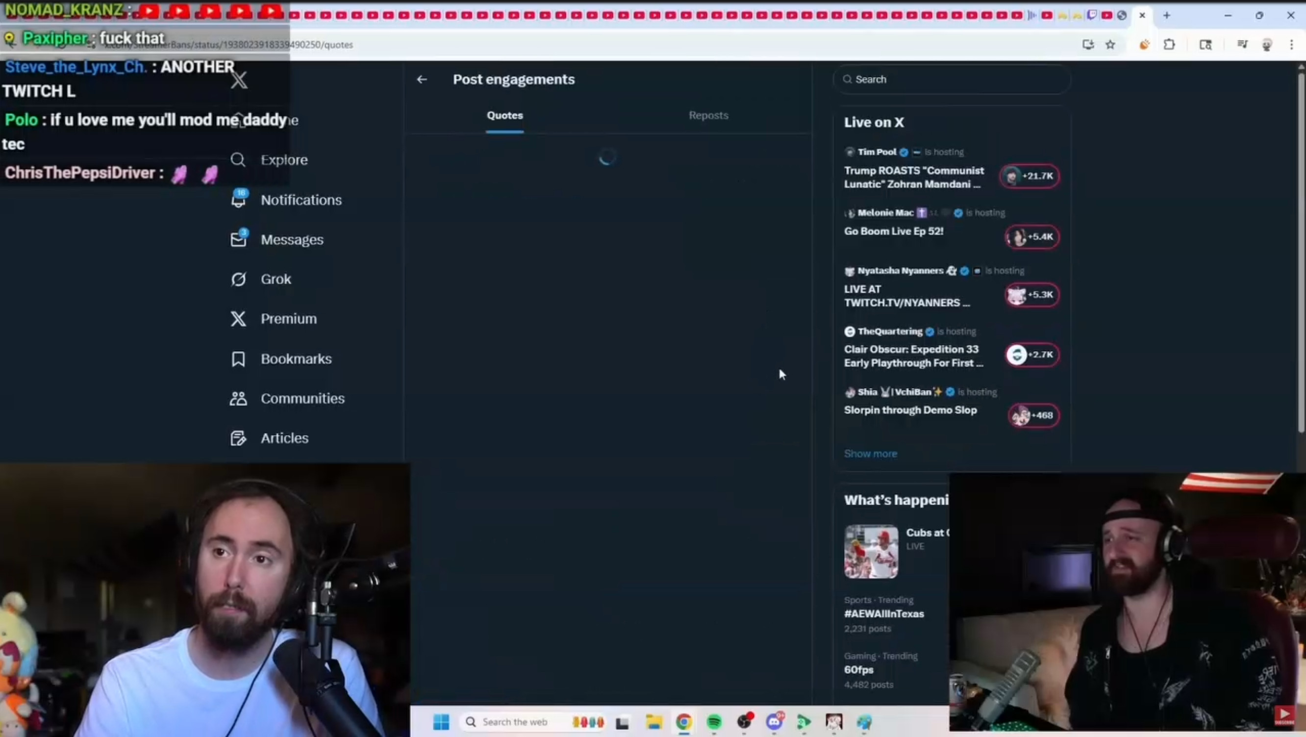Open Articles icon in sidebar

pyautogui.click(x=238, y=438)
